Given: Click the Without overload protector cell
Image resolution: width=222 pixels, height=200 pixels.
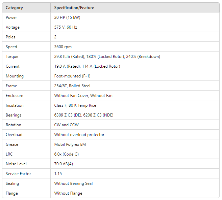Looking at the screenshot, I should pos(79,135).
